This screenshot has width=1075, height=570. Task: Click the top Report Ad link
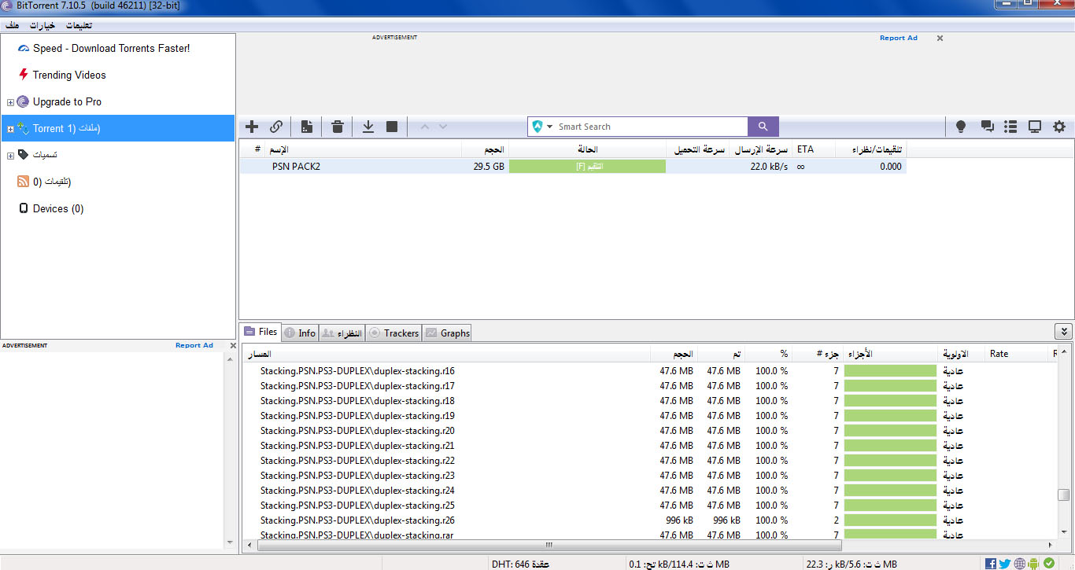click(x=898, y=38)
